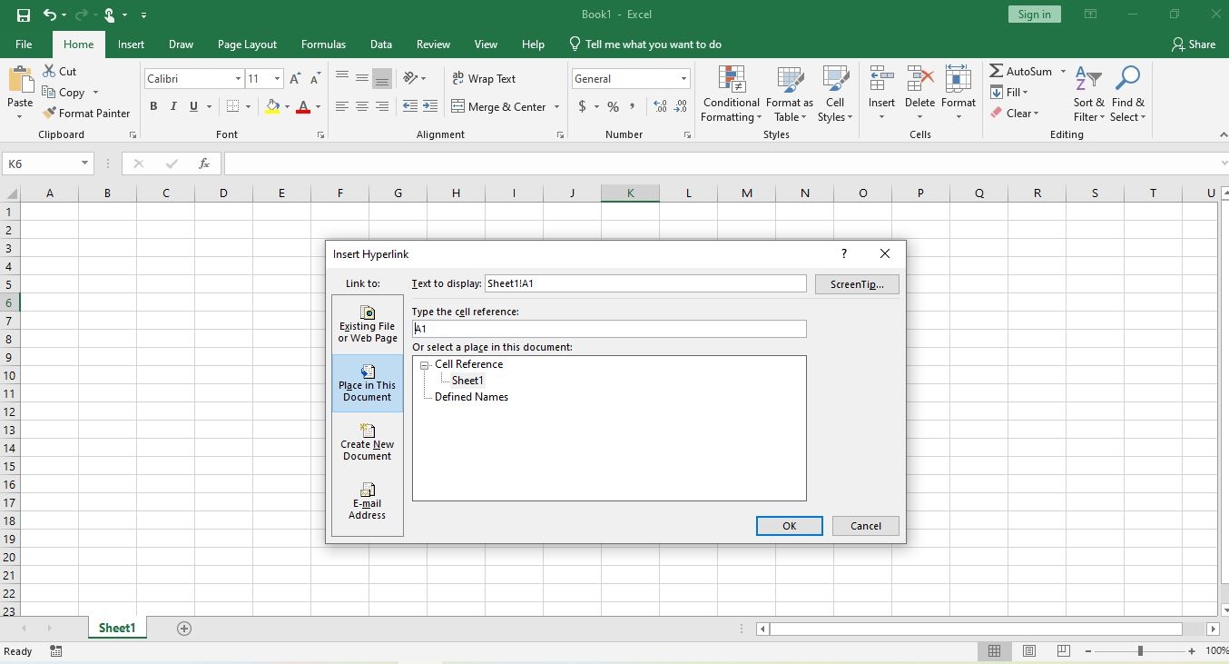Apply Italic formatting

click(173, 106)
